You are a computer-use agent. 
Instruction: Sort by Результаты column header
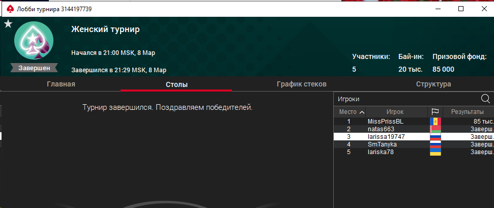(x=468, y=111)
